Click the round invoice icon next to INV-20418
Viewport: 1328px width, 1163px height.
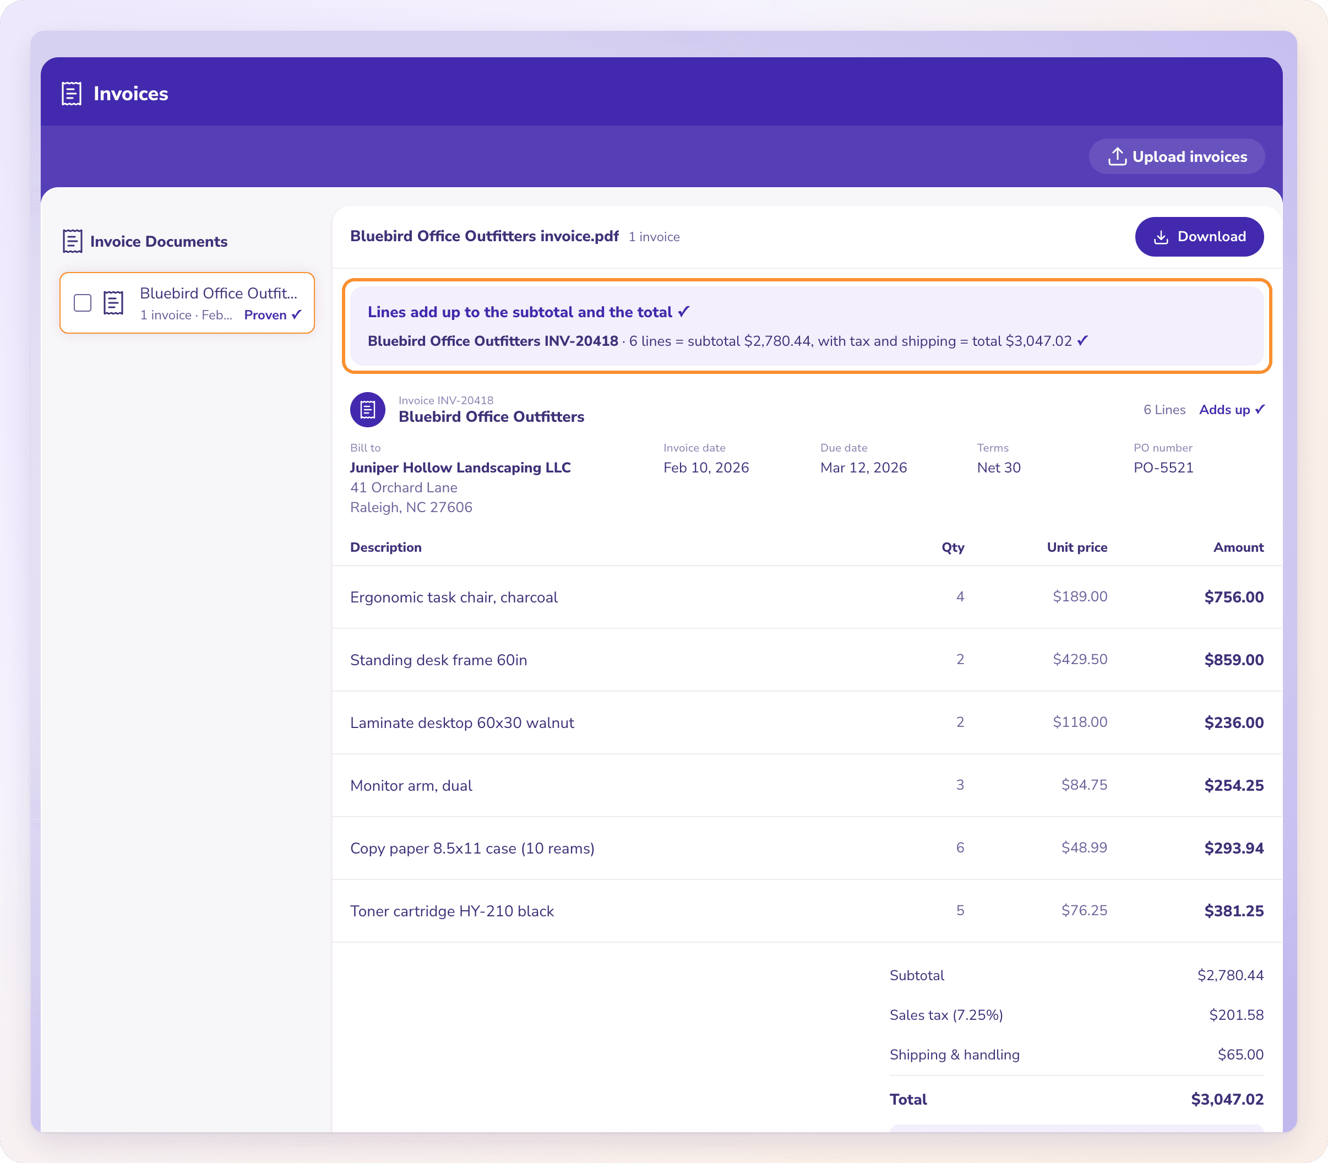368,410
